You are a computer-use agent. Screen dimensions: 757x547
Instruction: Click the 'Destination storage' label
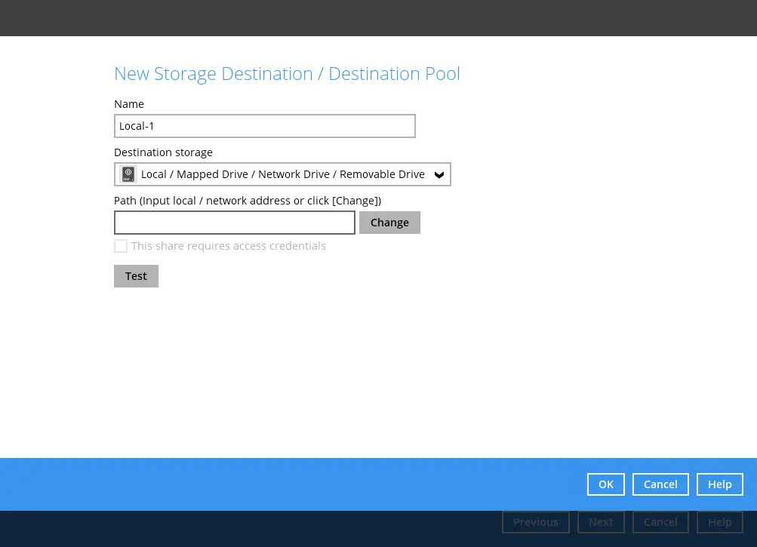(x=163, y=152)
